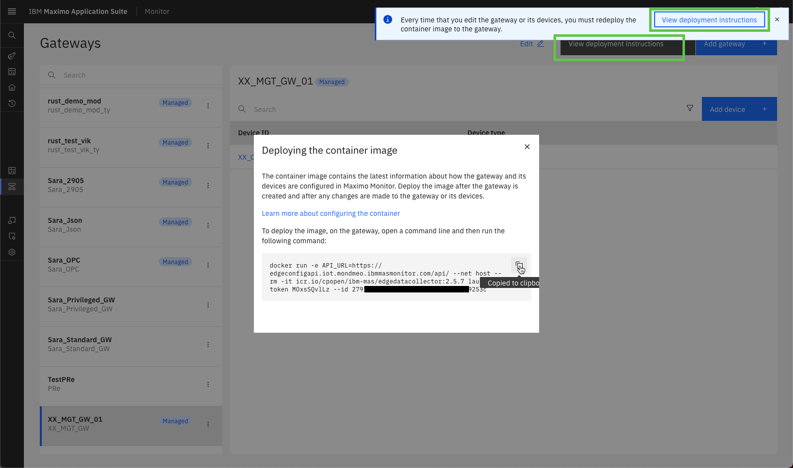
Task: Click the Edit pencil link
Action: coord(532,44)
